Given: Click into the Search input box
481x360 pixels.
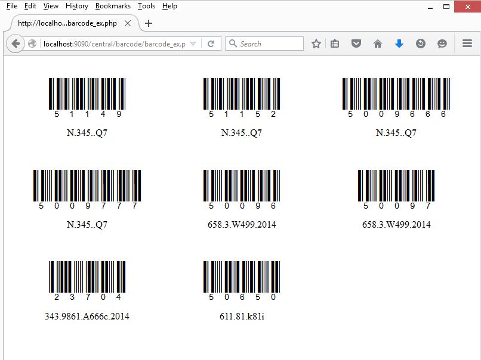Looking at the screenshot, I should click(270, 44).
